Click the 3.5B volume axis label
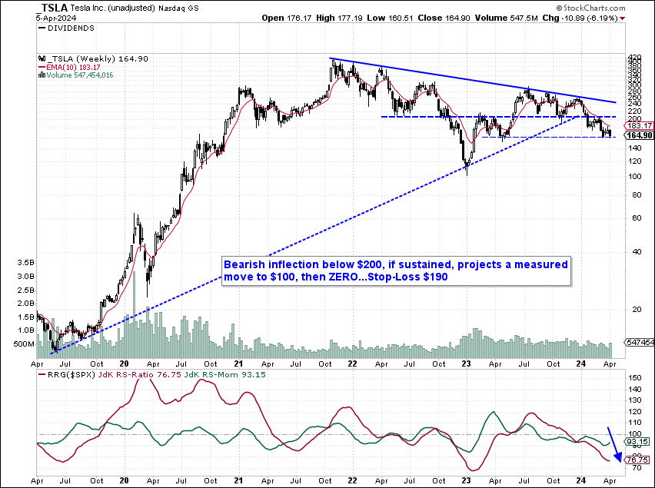 point(26,263)
